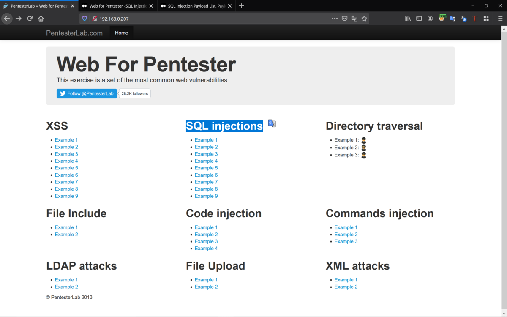Click Home in the site navbar
The width and height of the screenshot is (507, 317).
click(x=121, y=33)
